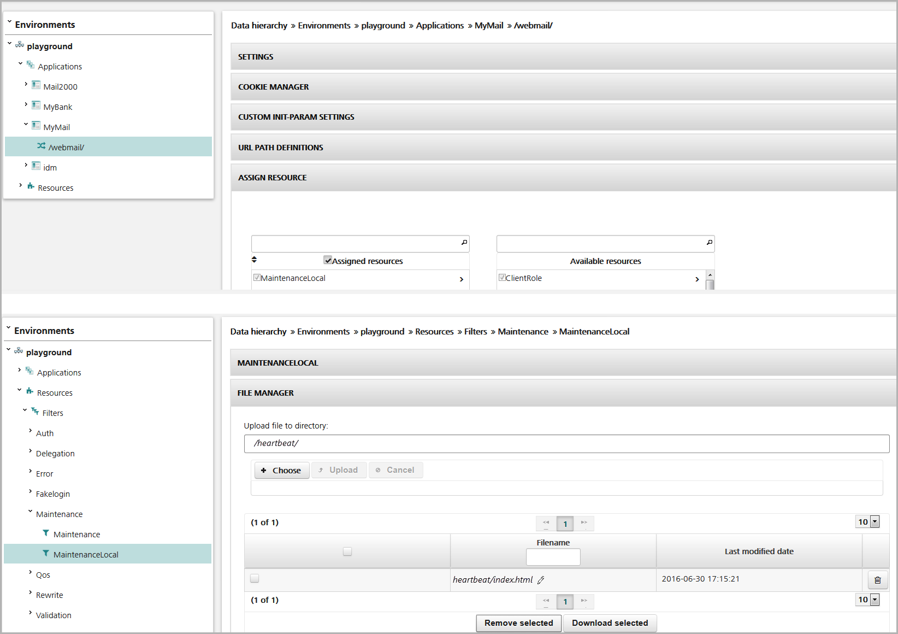Toggle the MaintenanceLocal assigned resource checkbox

pos(257,277)
